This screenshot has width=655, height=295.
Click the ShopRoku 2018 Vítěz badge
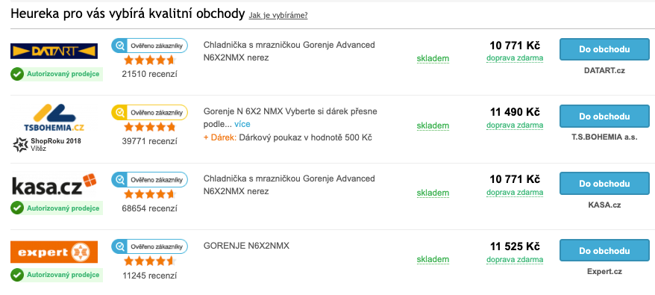[47, 144]
